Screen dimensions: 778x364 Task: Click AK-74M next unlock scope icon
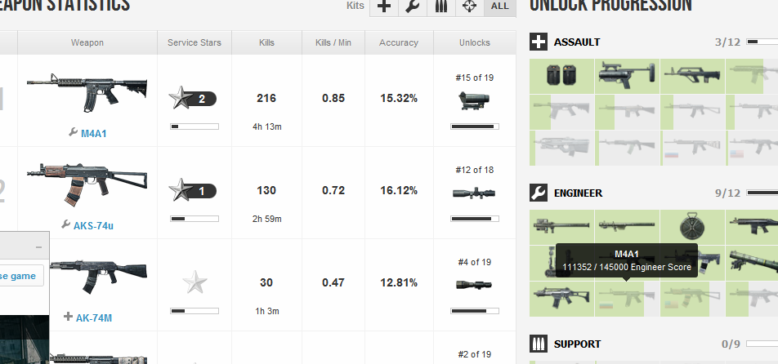point(474,285)
